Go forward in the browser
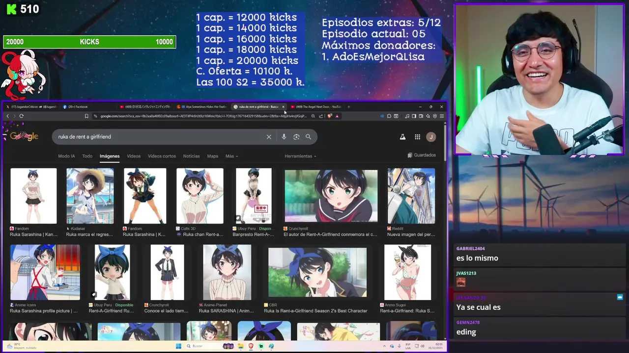Screen dimensions: 629x353 pyautogui.click(x=14, y=116)
